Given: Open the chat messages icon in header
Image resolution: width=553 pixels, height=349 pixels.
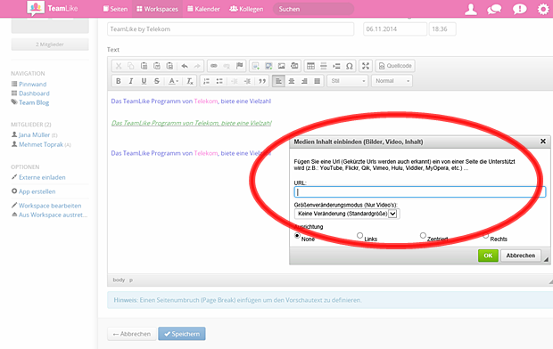Looking at the screenshot, I should point(494,9).
